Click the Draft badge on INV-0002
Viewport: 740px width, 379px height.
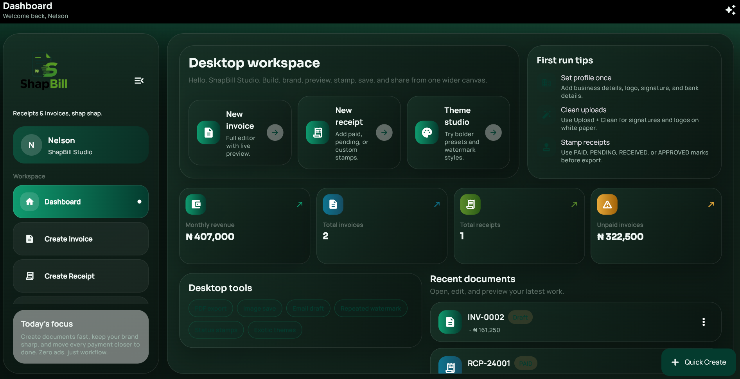[x=520, y=318]
